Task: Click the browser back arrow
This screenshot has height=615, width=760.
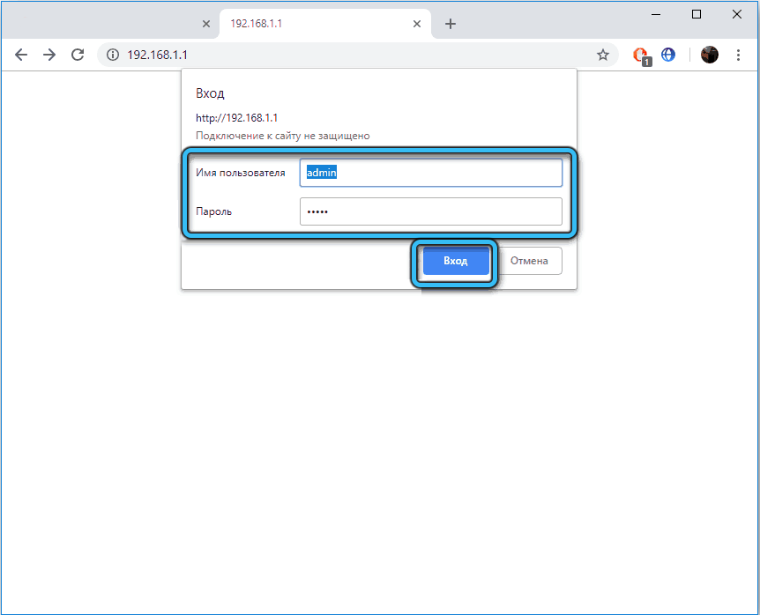Action: 21,55
